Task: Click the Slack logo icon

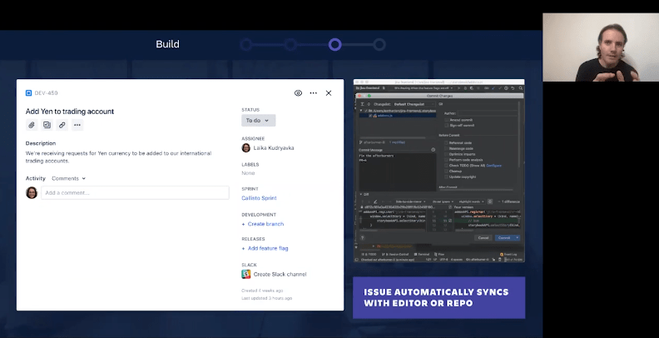Action: (246, 274)
